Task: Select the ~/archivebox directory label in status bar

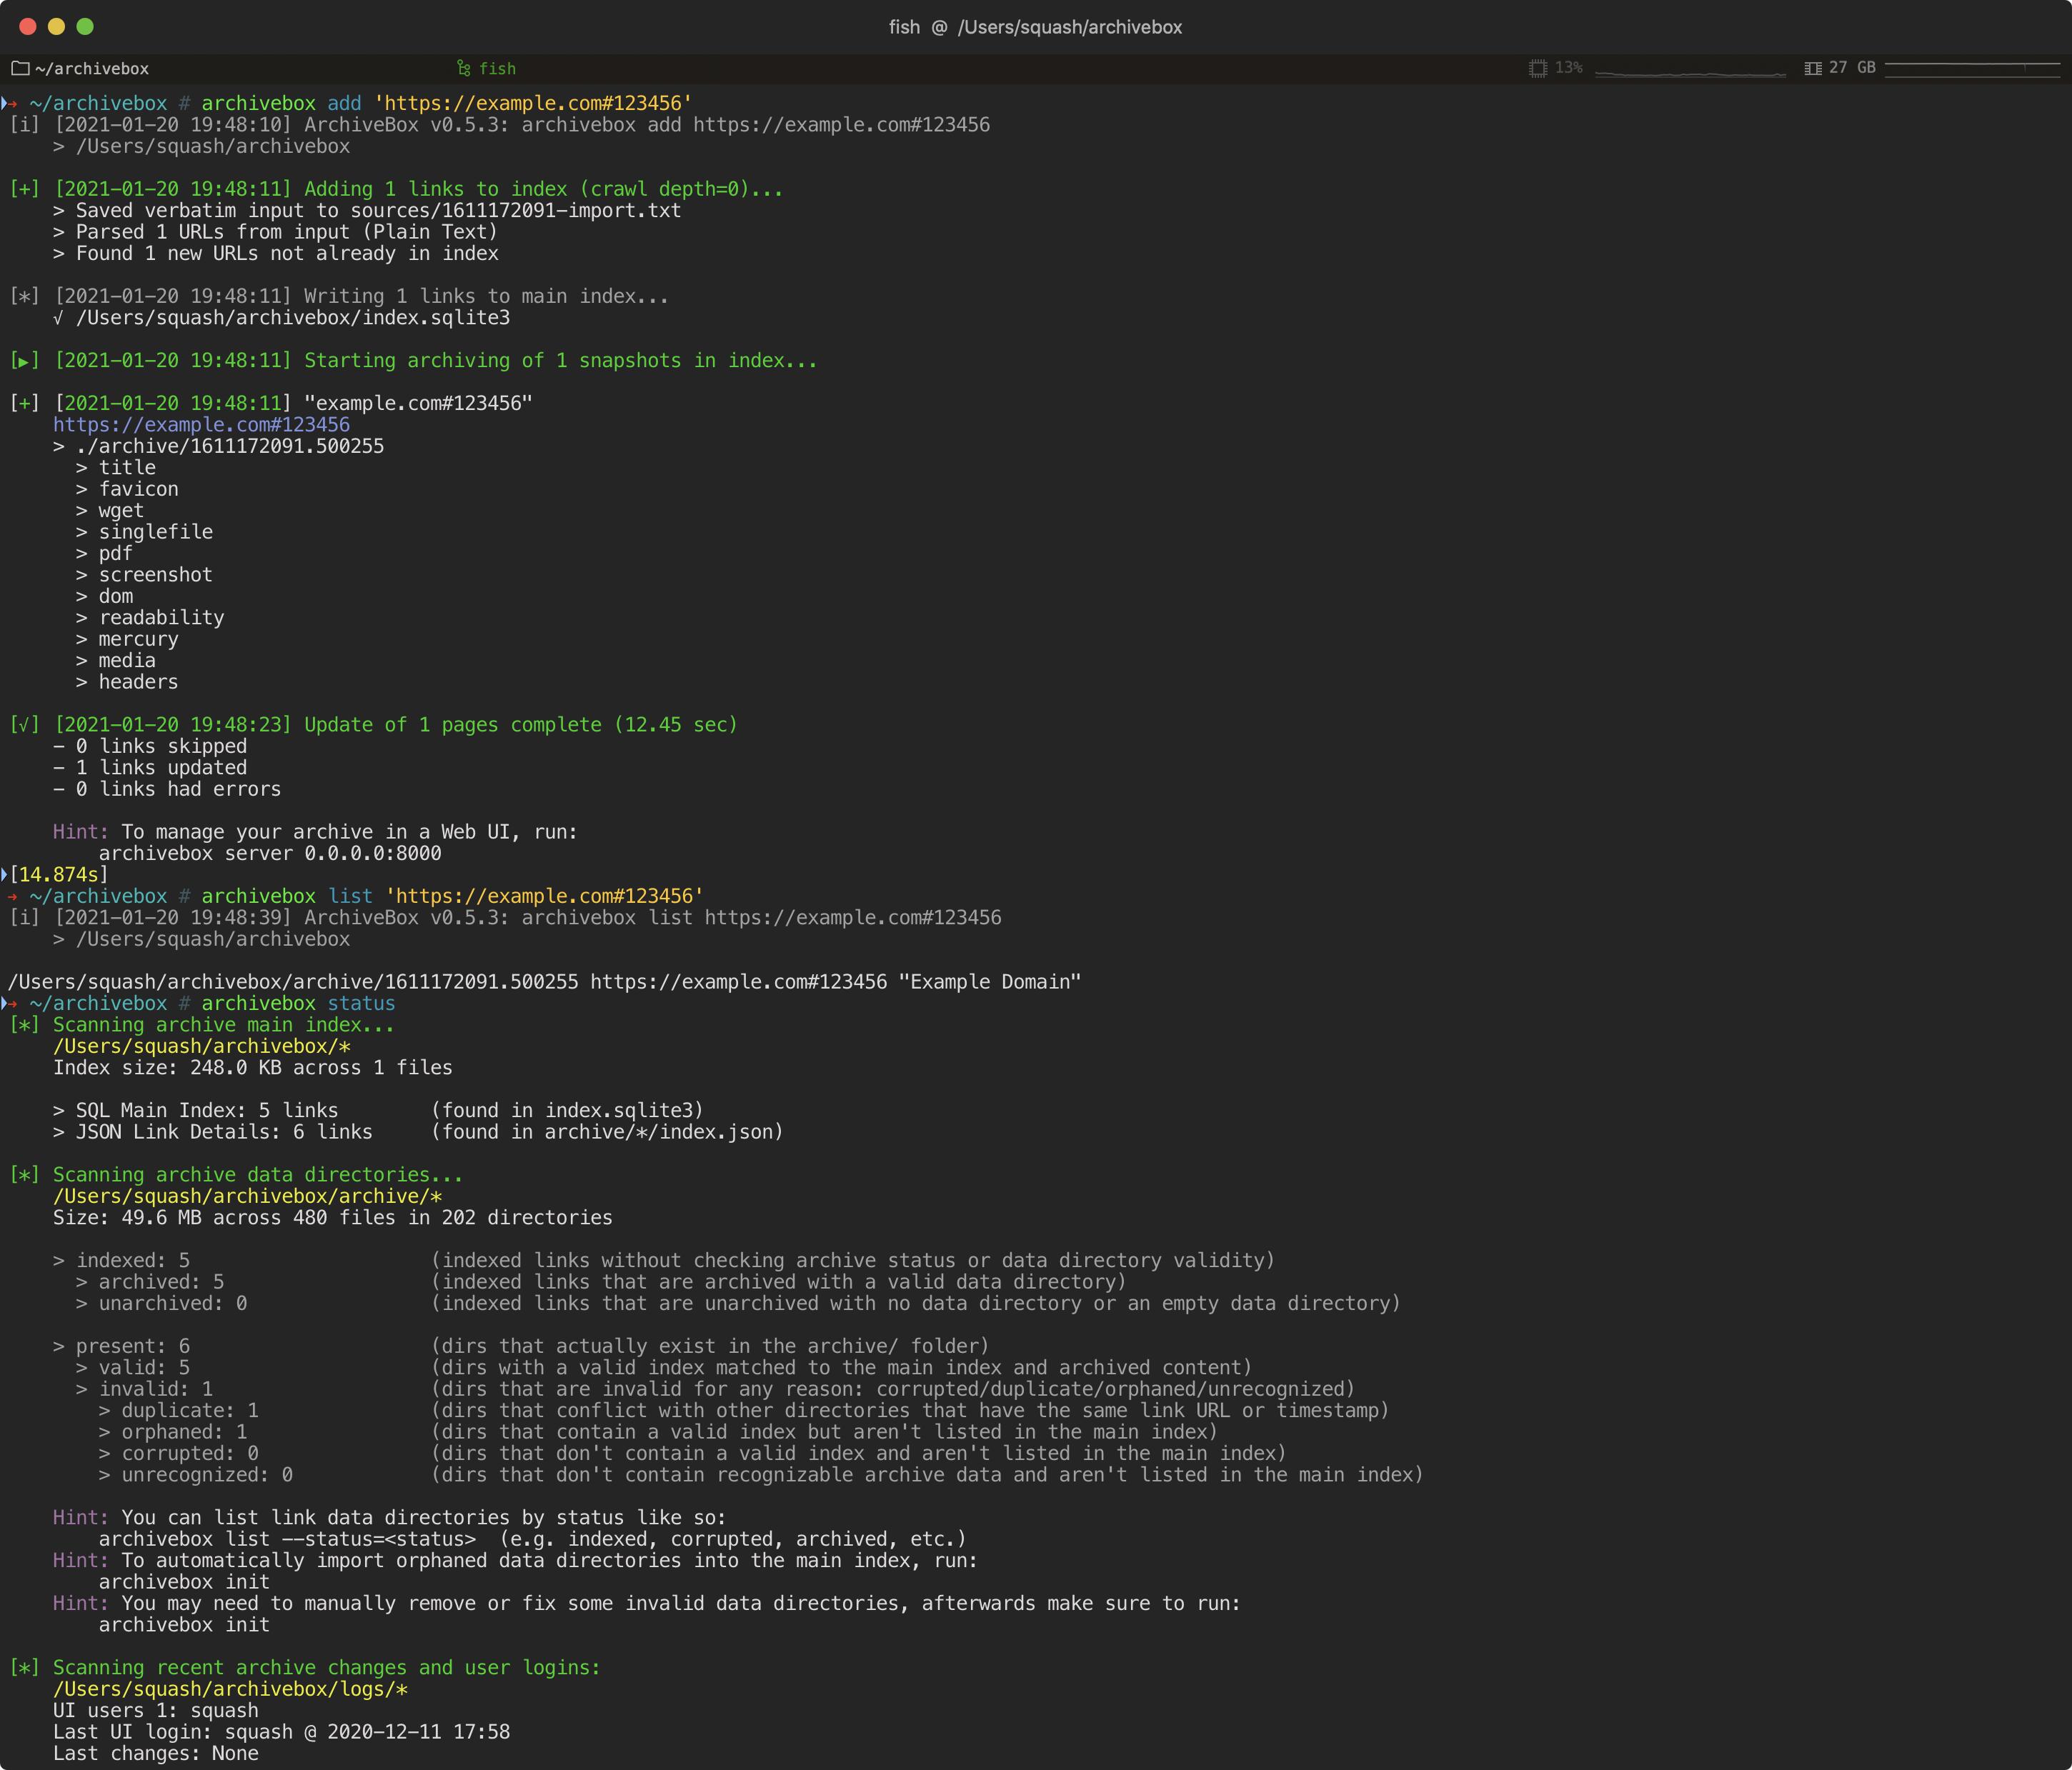Action: tap(92, 69)
